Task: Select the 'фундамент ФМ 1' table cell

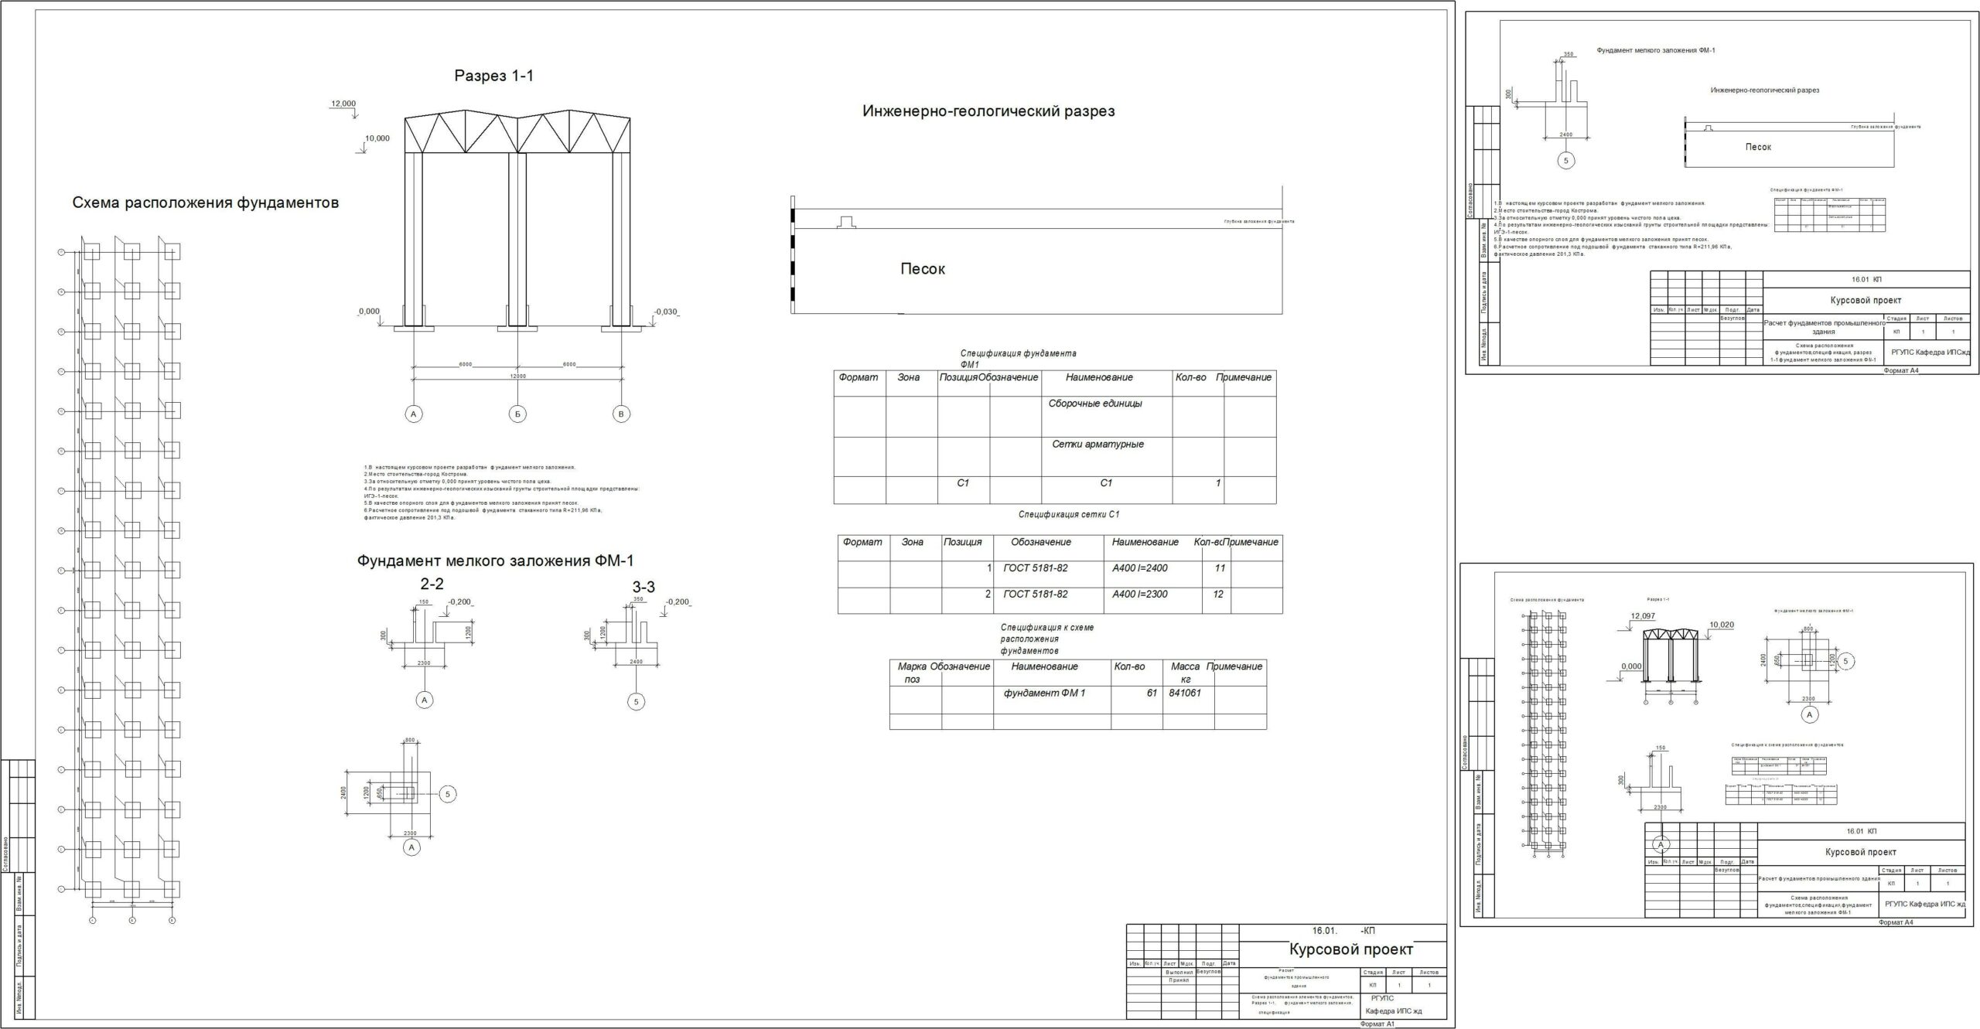Action: tap(1044, 693)
